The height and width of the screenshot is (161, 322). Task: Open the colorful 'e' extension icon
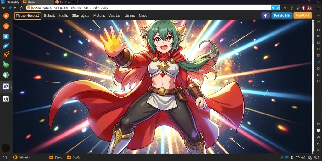pyautogui.click(x=291, y=8)
